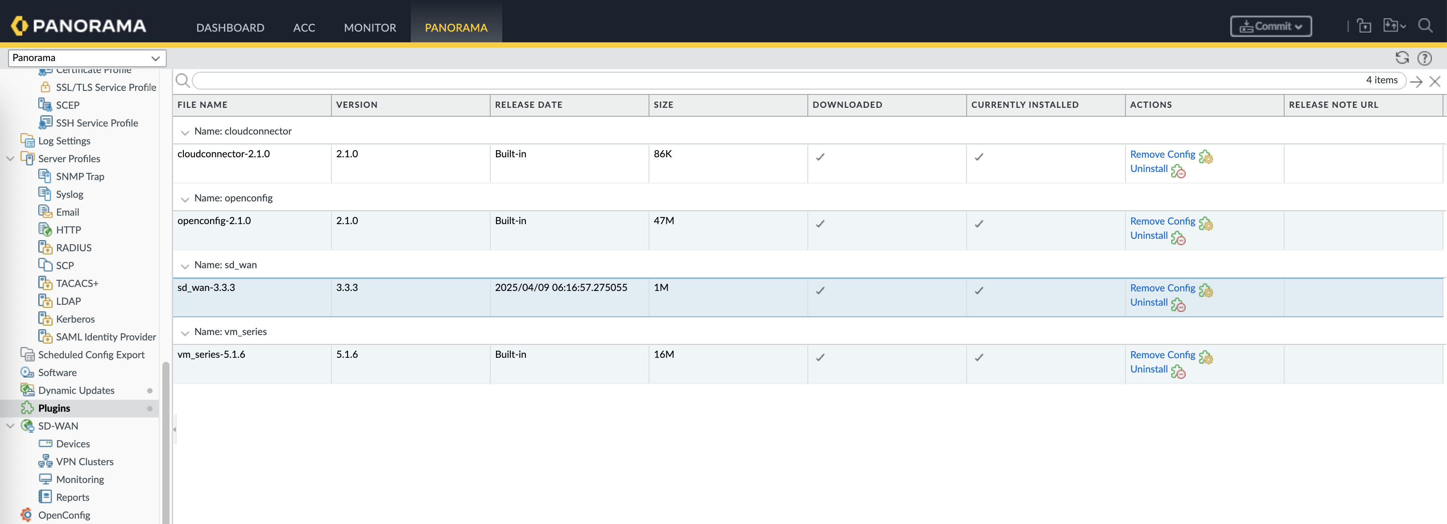This screenshot has height=524, width=1447.
Task: Open the Commit dropdown button
Action: [x=1271, y=26]
